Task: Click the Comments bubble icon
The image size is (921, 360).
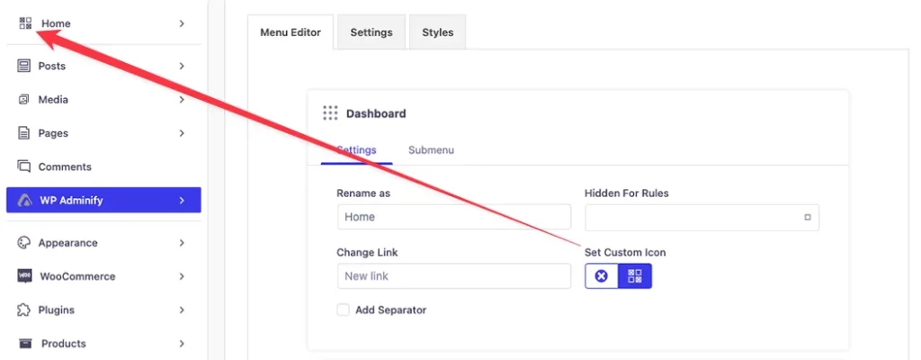Action: 23,166
